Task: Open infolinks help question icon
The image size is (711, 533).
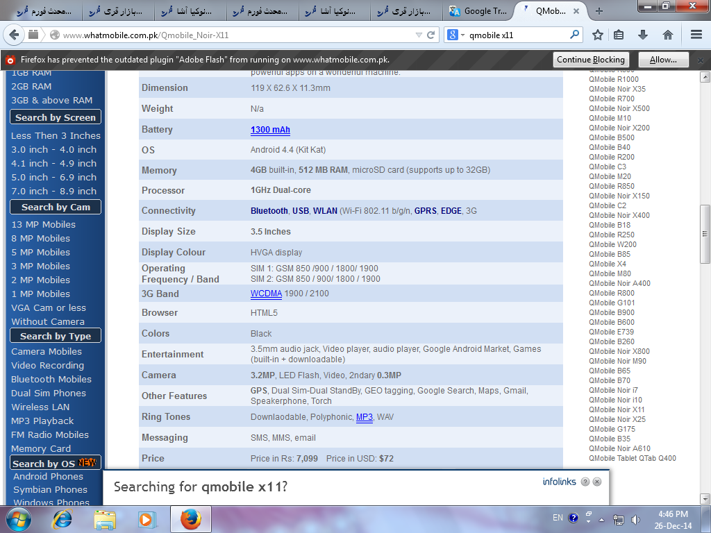Action: (585, 482)
